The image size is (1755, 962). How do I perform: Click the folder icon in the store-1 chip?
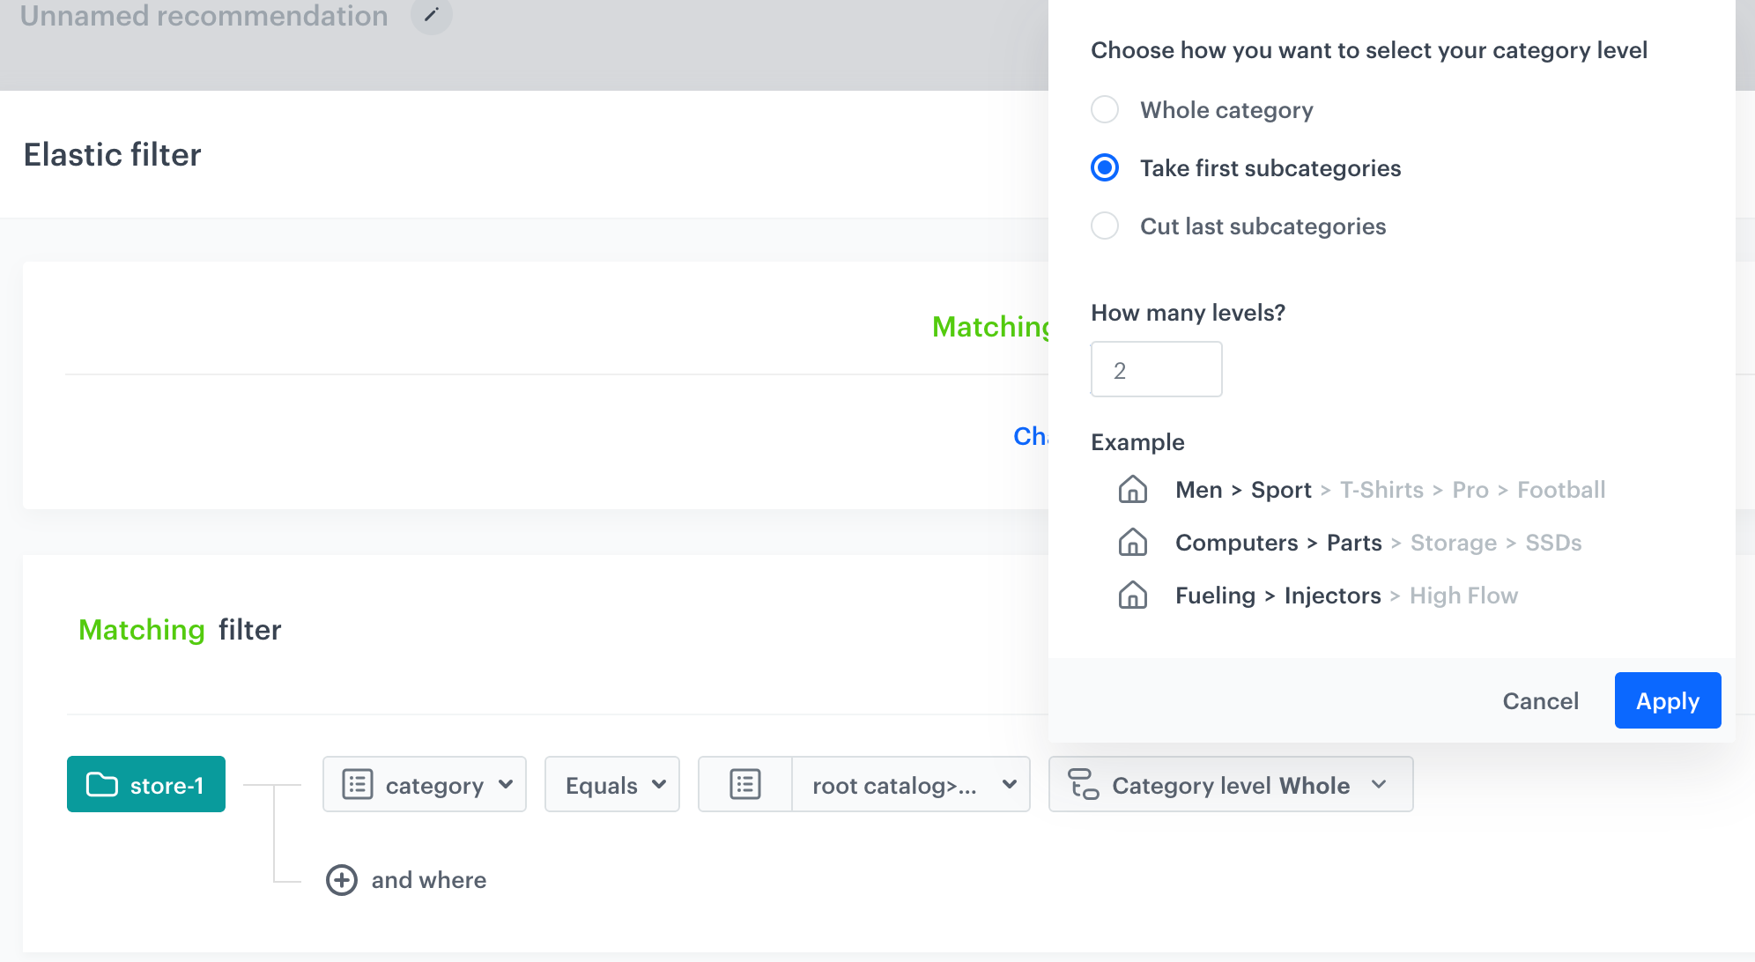[x=103, y=784]
